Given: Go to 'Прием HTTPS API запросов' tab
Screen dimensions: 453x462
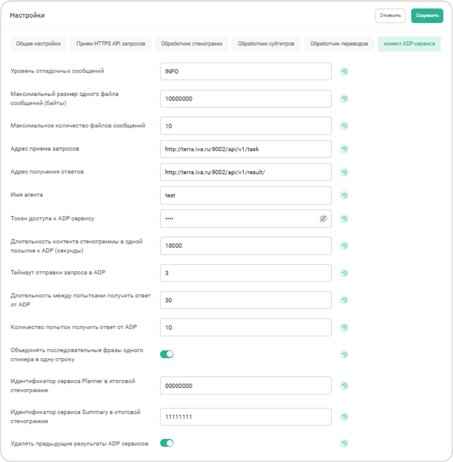Looking at the screenshot, I should coord(111,44).
